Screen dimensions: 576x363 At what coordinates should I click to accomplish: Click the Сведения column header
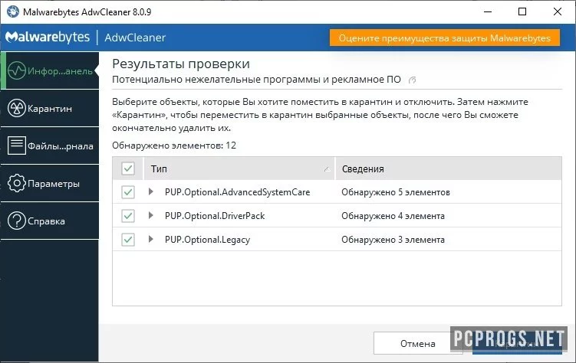pos(449,168)
